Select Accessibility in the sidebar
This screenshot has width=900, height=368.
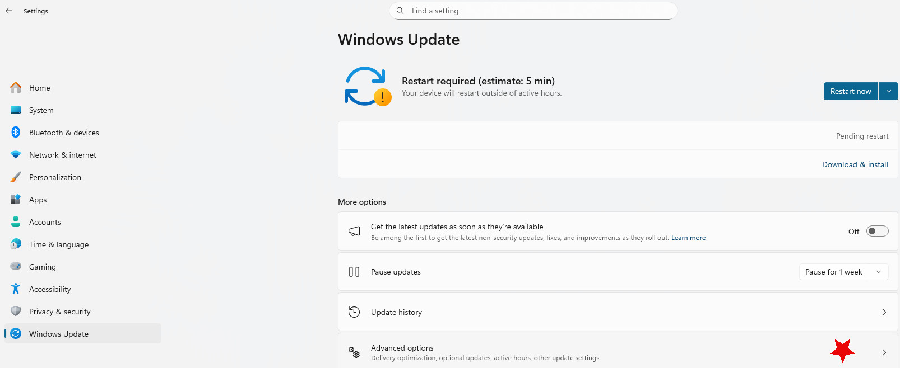83,289
